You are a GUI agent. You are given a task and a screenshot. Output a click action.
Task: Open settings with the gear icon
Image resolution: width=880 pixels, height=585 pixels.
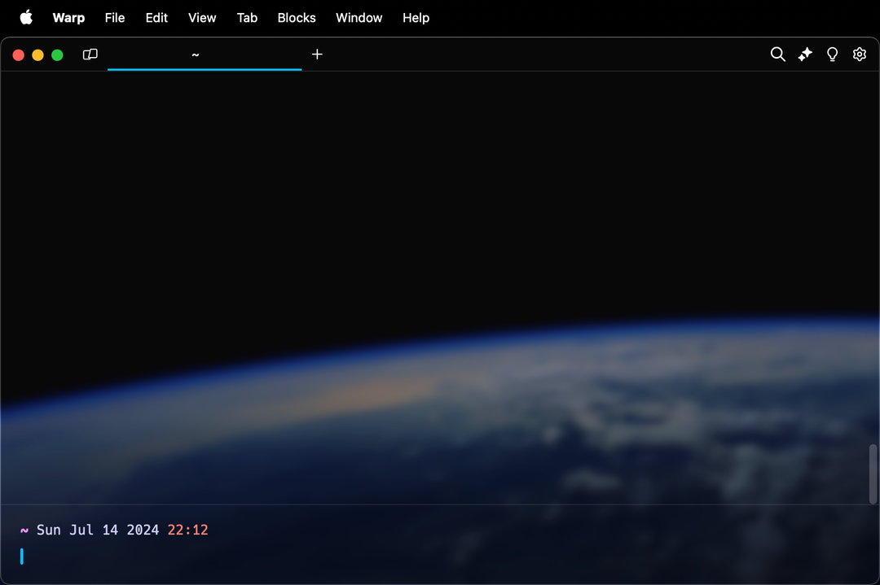(x=860, y=55)
